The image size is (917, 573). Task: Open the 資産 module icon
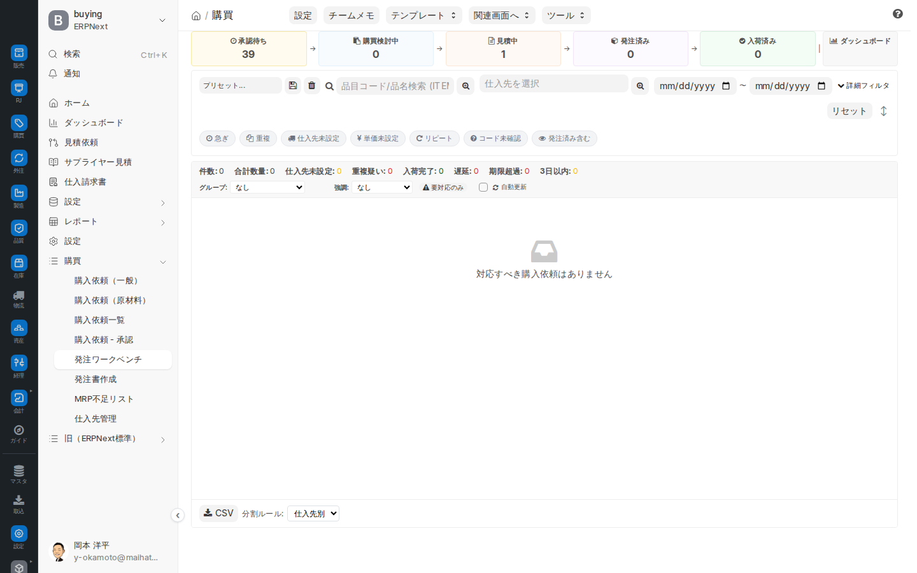tap(19, 328)
